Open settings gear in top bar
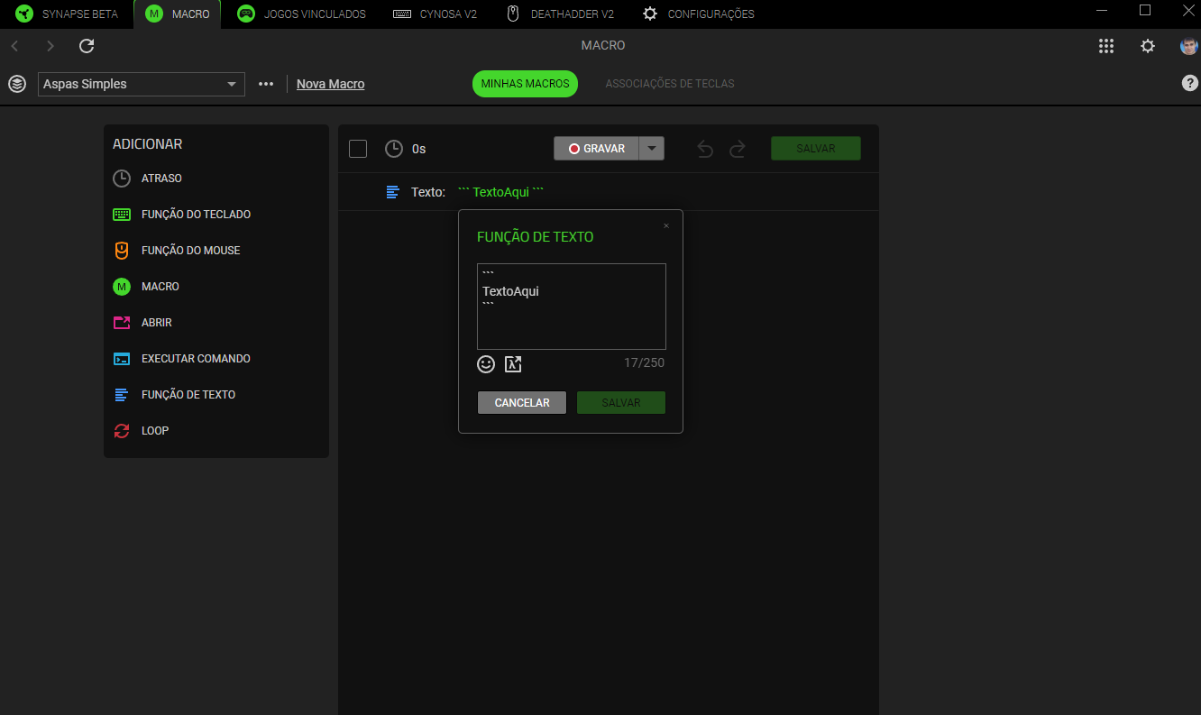 [1148, 46]
